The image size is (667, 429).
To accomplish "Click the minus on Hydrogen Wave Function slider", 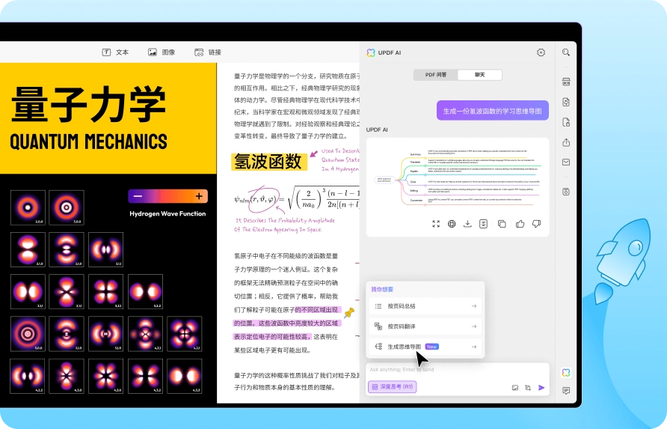I will 138,196.
